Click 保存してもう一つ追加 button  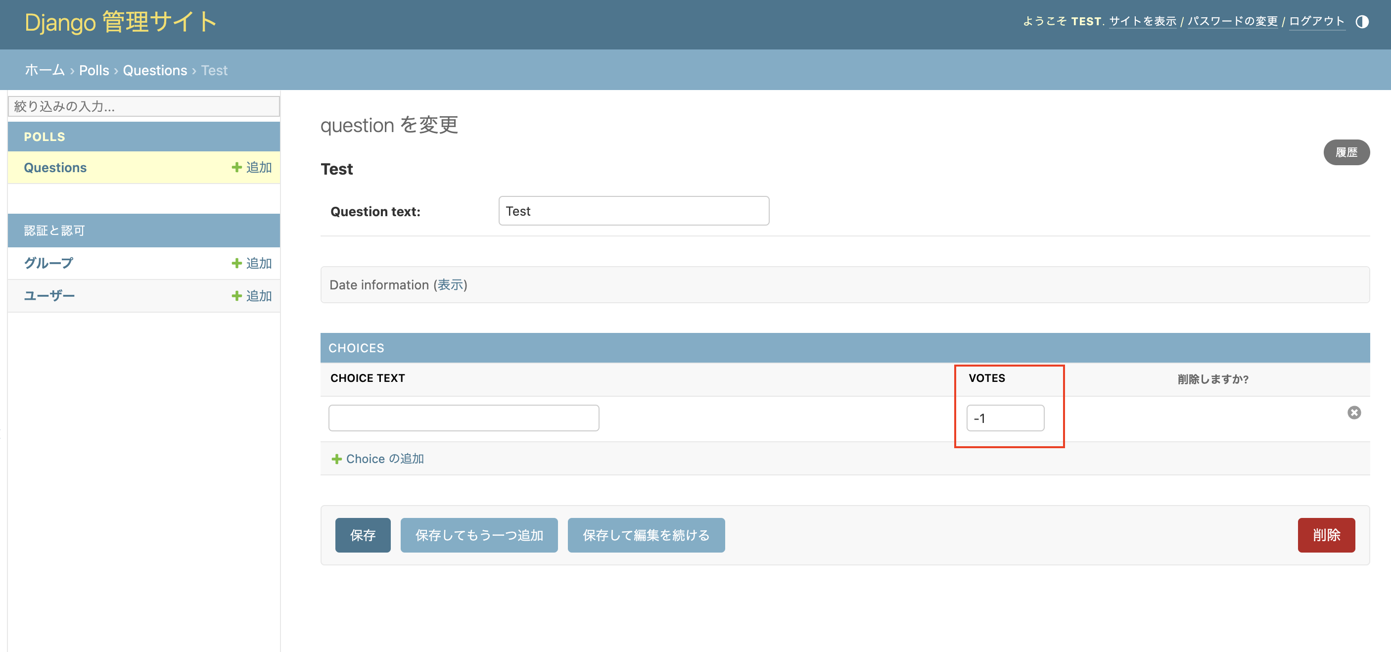click(478, 535)
